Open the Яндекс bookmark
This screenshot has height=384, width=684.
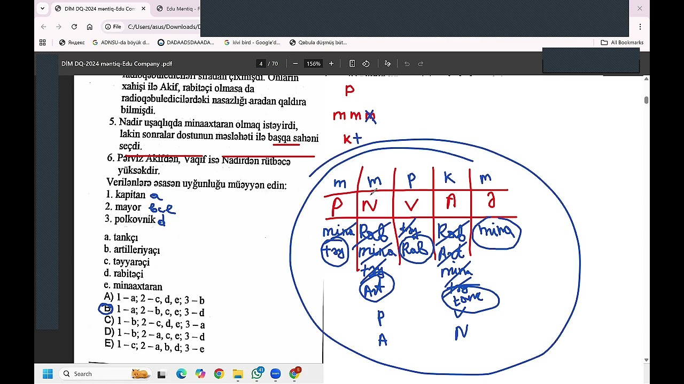[72, 42]
